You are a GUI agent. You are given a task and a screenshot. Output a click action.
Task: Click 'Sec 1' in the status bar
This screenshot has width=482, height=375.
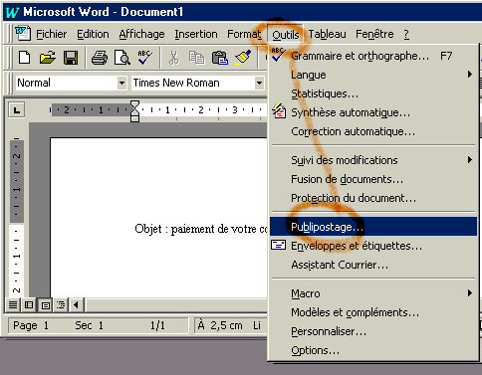click(x=89, y=325)
